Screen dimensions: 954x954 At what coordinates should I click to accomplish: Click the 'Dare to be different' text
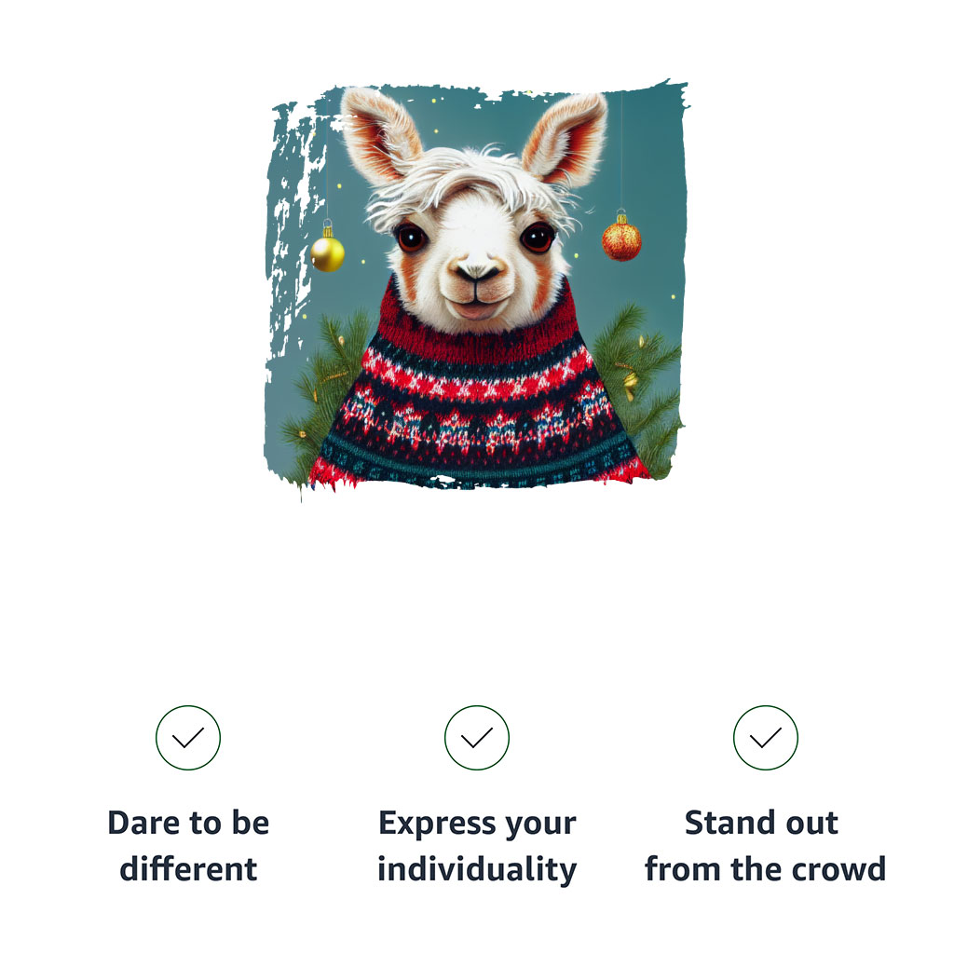pos(188,846)
